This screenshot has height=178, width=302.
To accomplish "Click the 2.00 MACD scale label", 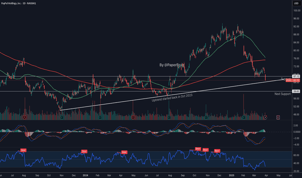I will point(296,126).
